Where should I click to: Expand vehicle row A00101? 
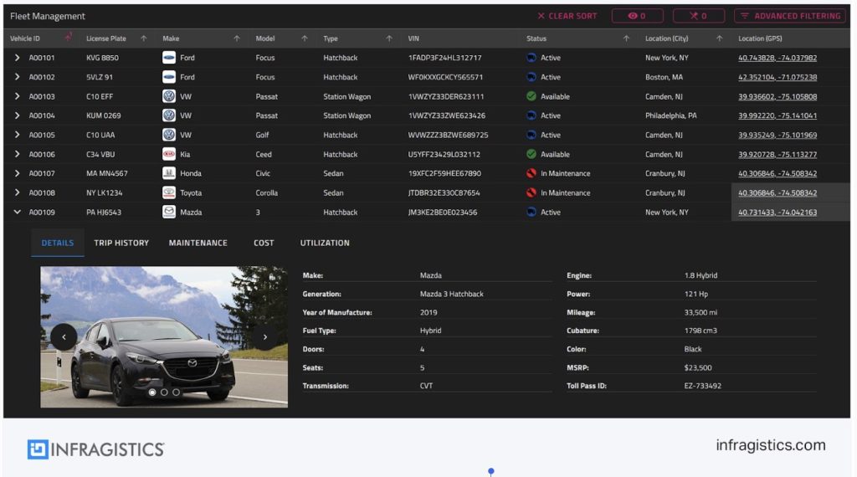tap(17, 58)
